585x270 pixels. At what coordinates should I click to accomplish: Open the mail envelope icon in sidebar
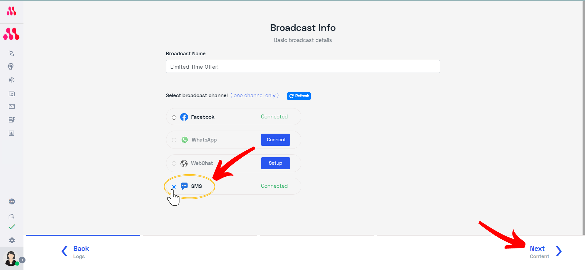(12, 106)
